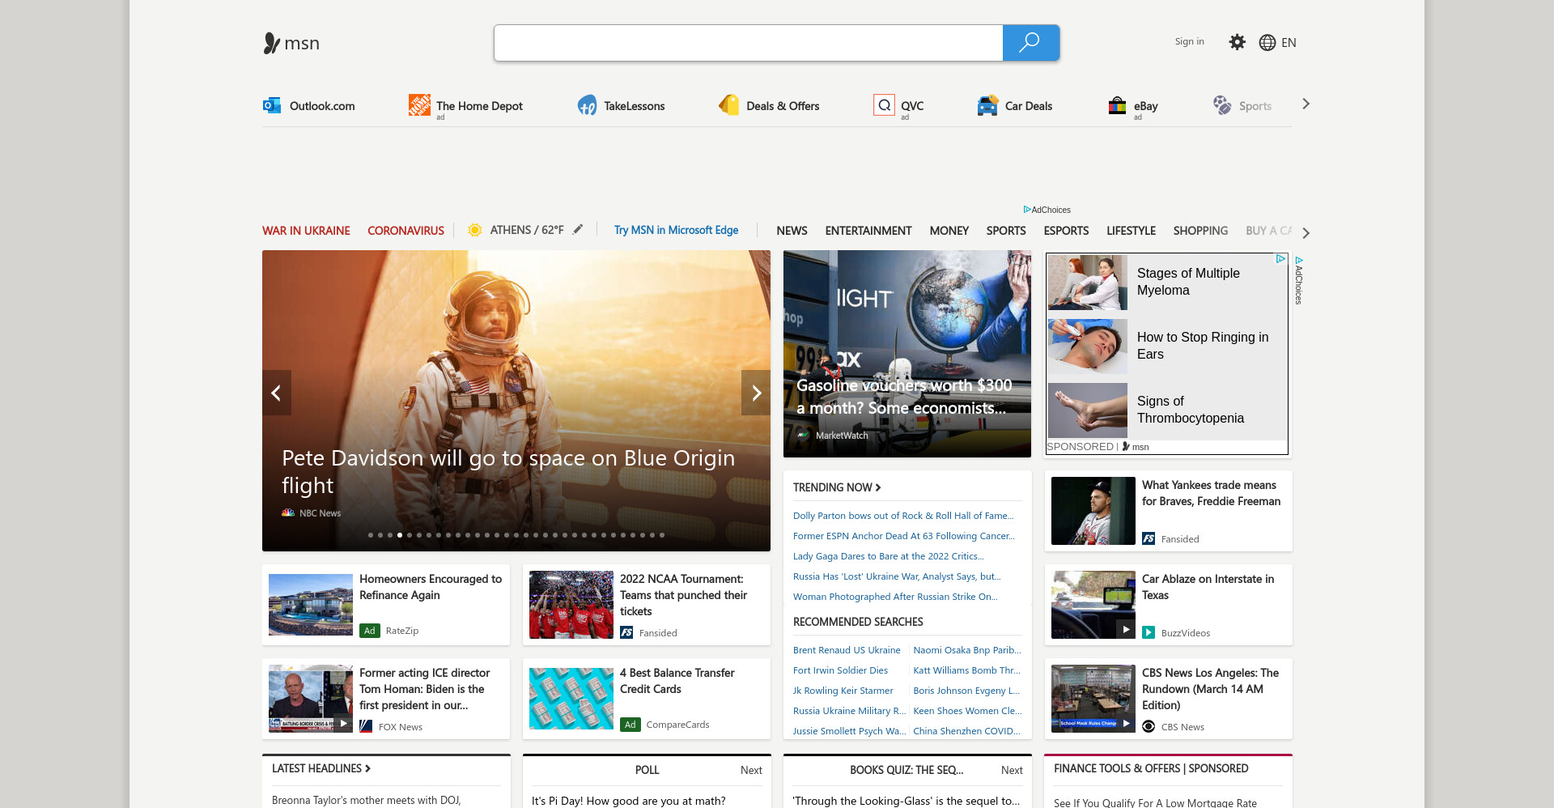Image resolution: width=1554 pixels, height=808 pixels.
Task: Click the blue search magnifier button
Action: pos(1030,43)
